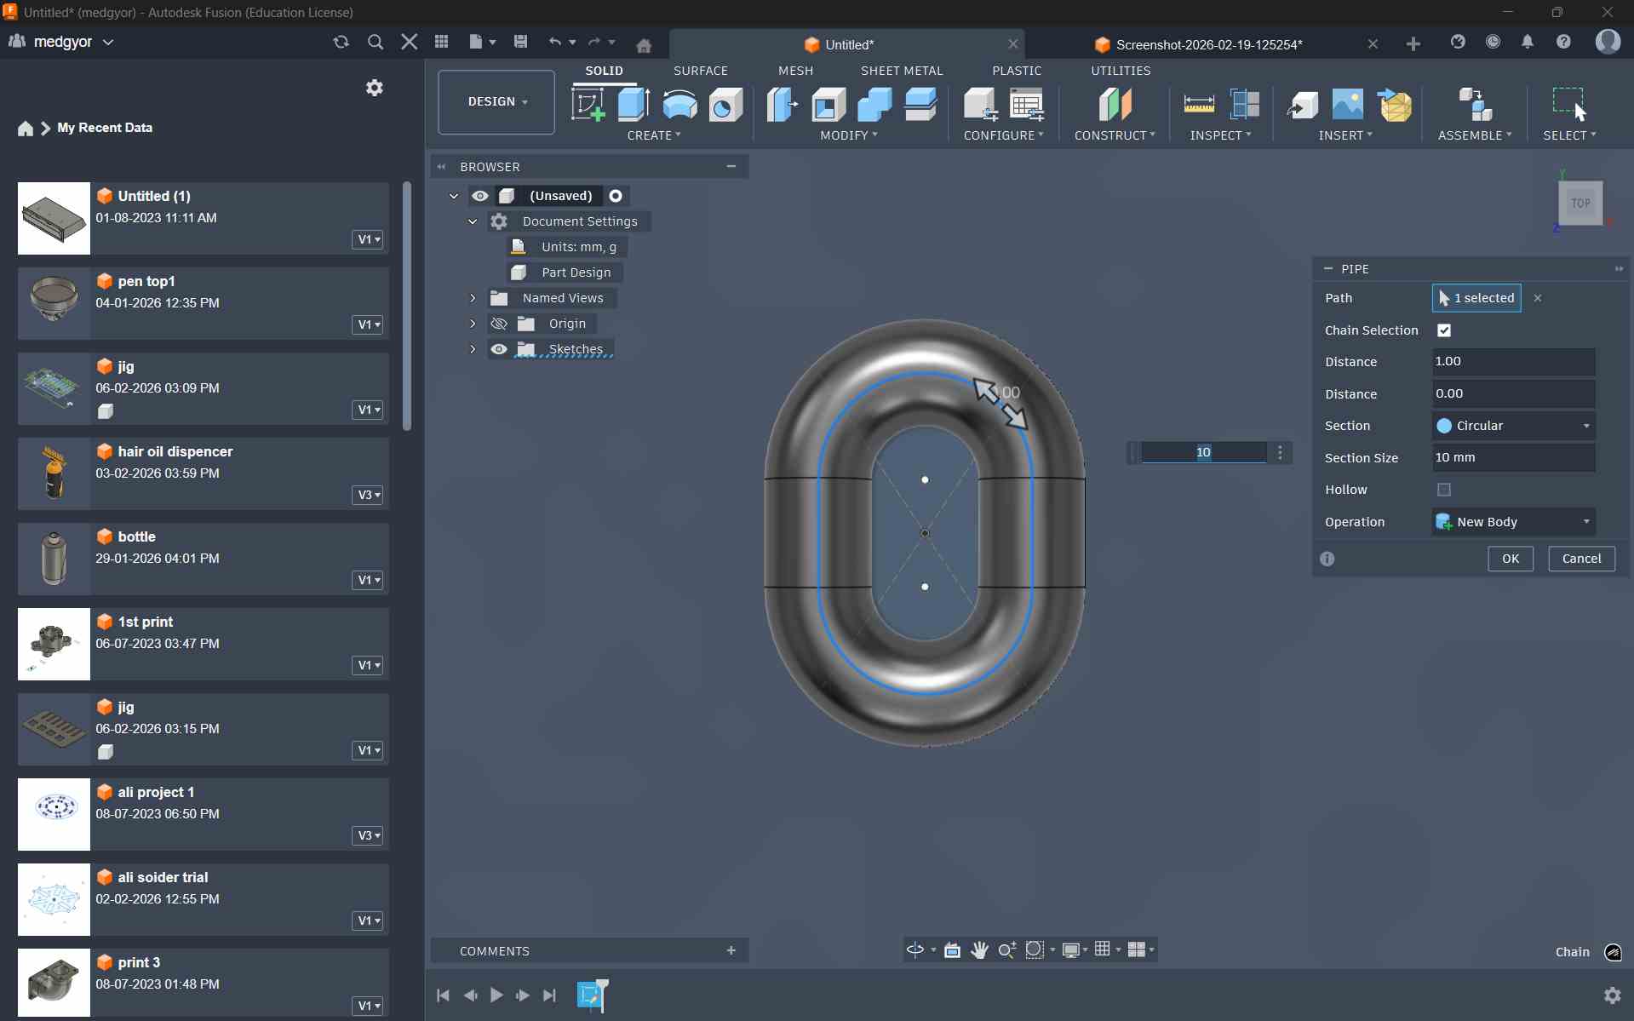Toggle the Chain Selection checkbox

pos(1444,330)
